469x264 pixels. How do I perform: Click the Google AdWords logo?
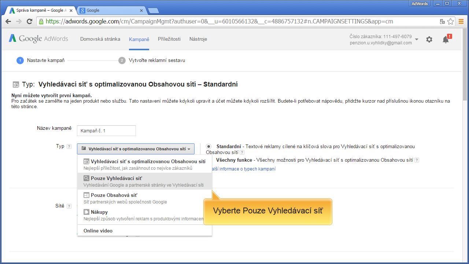38,39
